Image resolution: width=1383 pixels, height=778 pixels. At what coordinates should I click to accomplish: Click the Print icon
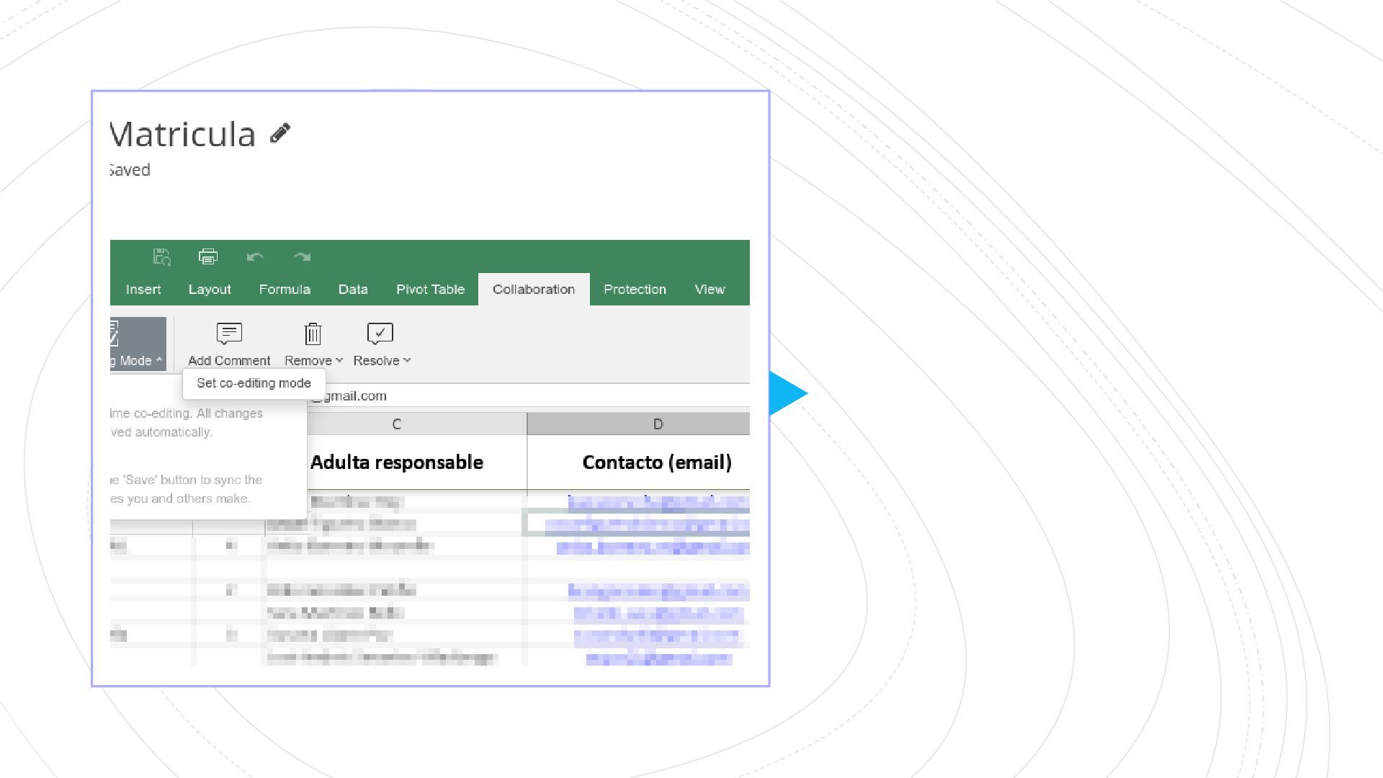(x=208, y=256)
